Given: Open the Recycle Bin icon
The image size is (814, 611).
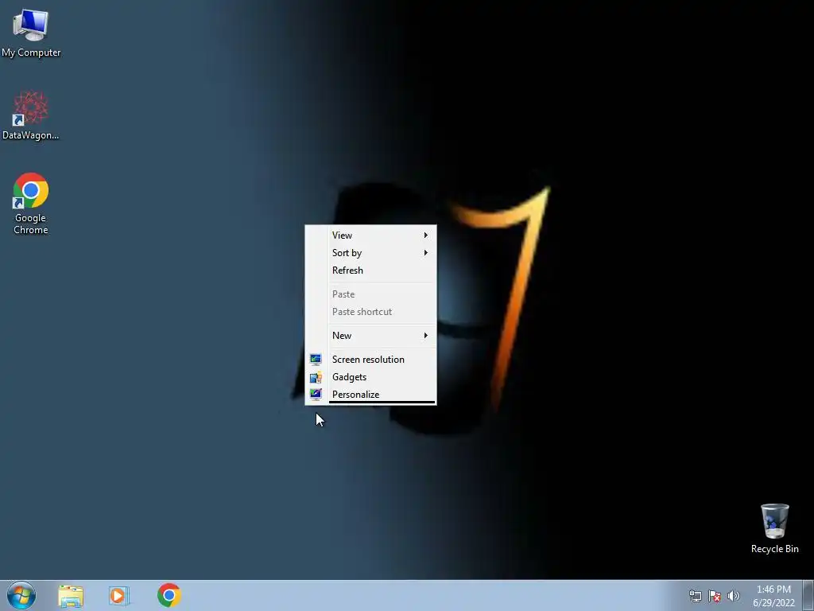Looking at the screenshot, I should (774, 528).
